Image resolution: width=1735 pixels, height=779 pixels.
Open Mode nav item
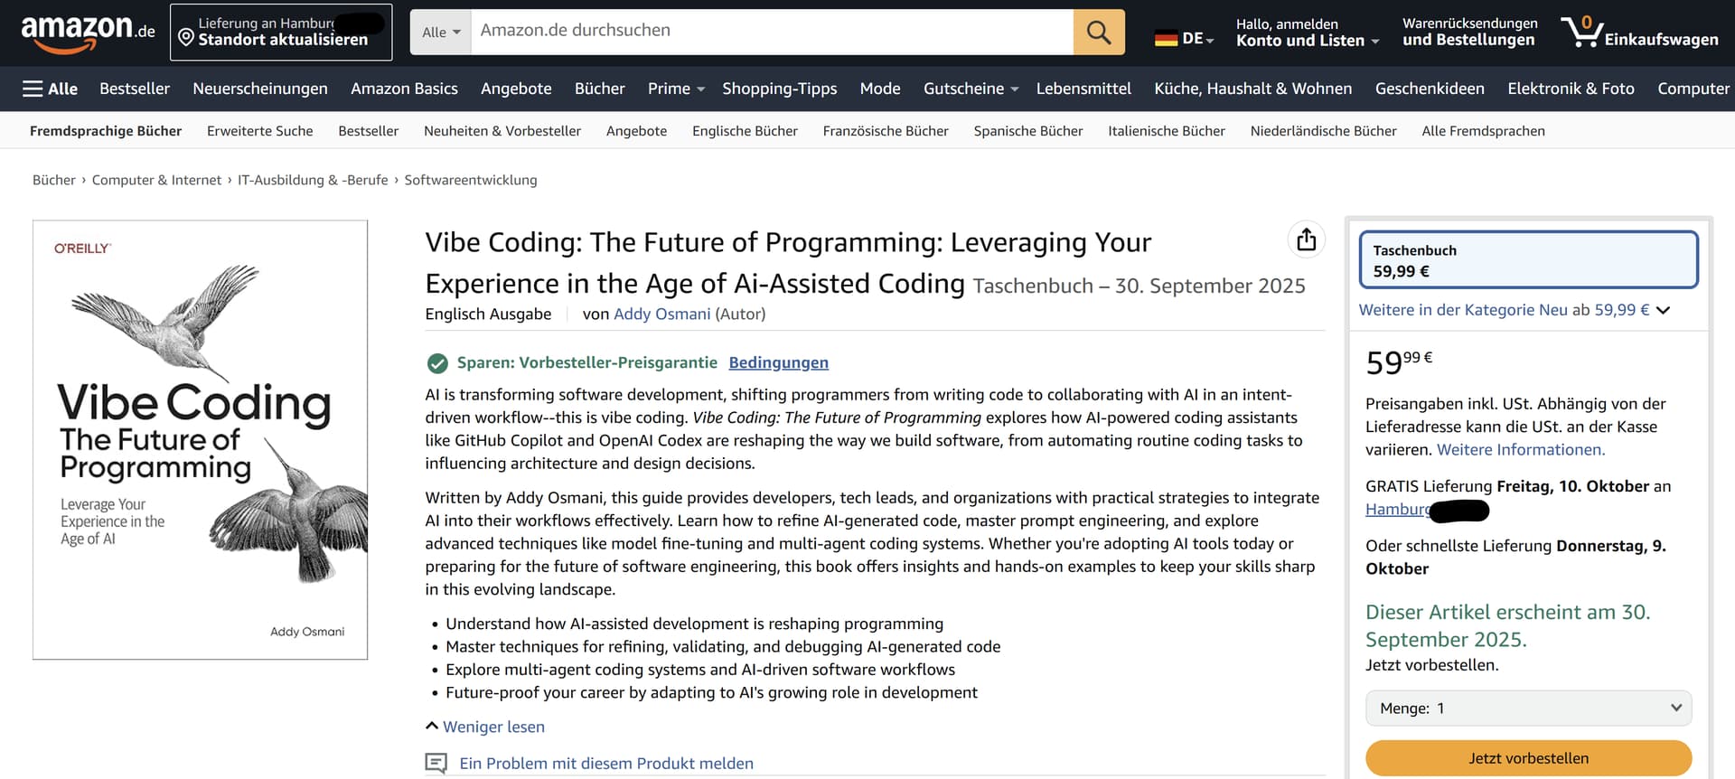click(880, 89)
